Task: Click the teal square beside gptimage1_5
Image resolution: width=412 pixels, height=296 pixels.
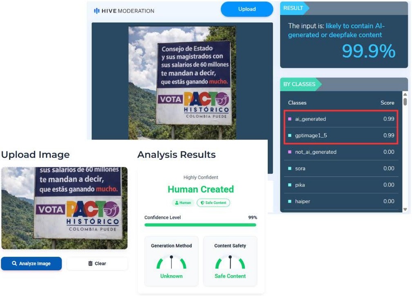Action: click(x=290, y=136)
